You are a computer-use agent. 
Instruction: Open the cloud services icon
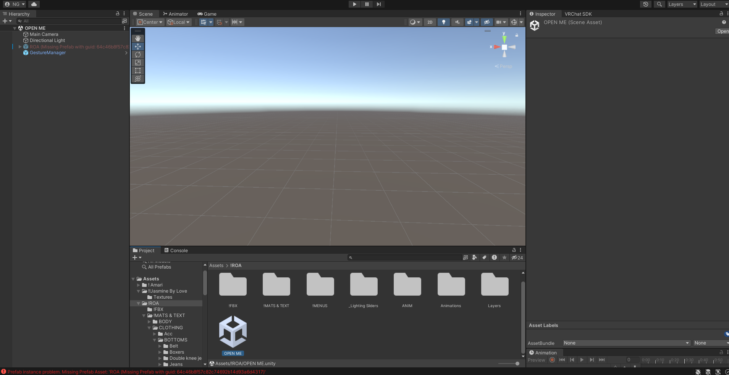(34, 4)
